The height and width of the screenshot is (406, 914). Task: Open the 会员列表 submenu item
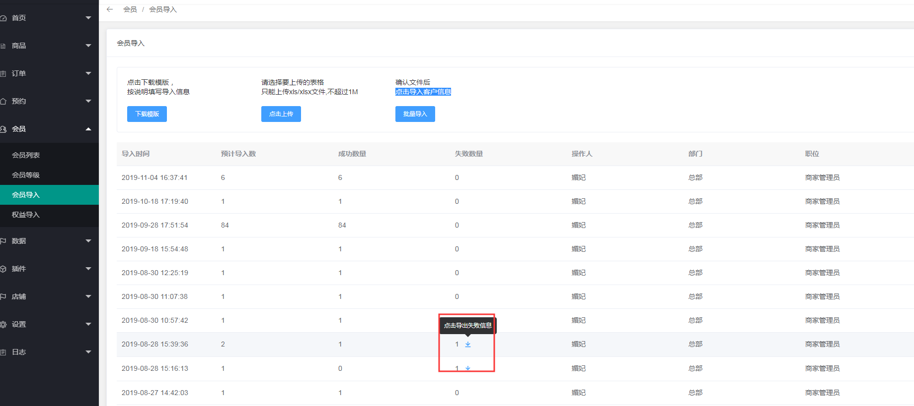coord(49,155)
